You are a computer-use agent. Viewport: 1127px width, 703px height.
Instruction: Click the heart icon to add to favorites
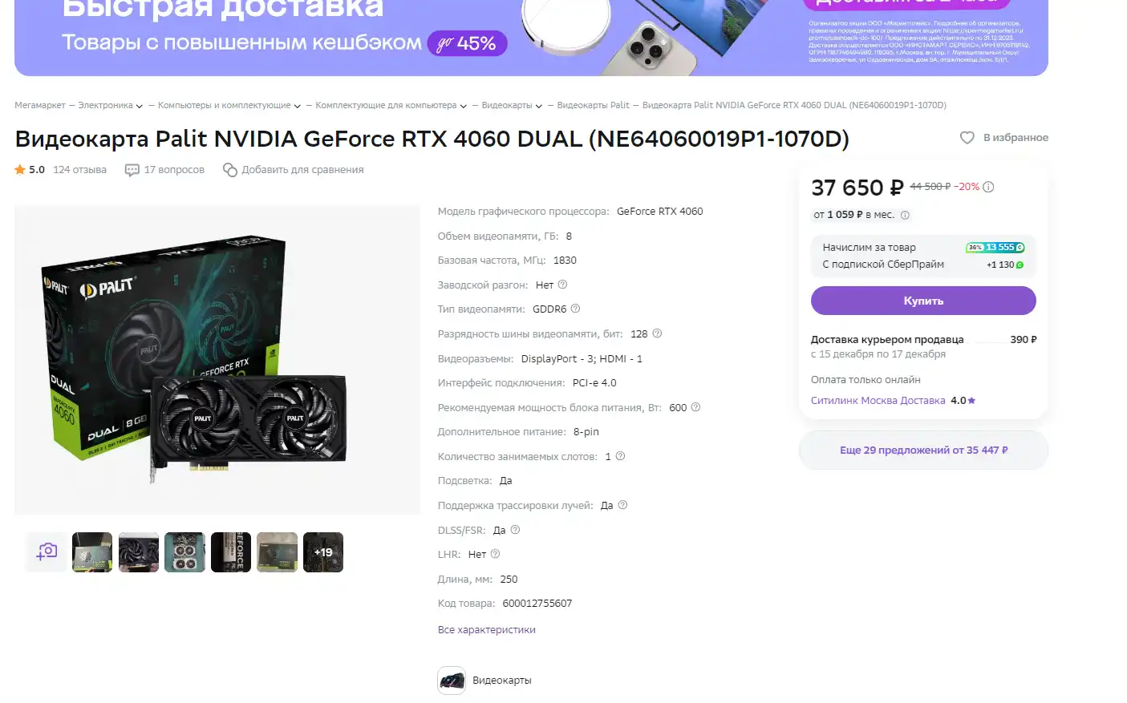coord(967,138)
